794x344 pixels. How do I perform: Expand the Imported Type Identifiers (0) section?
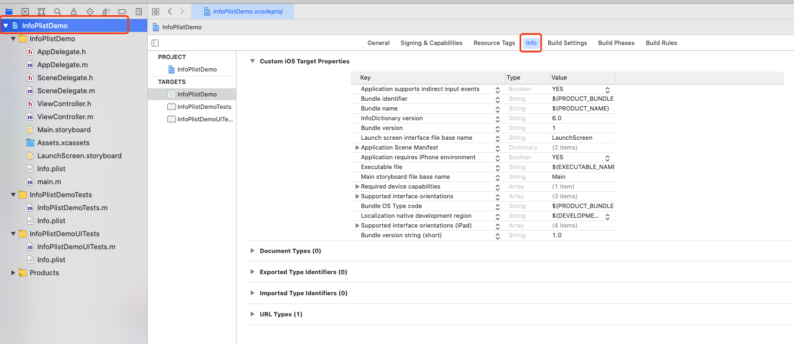pos(252,293)
